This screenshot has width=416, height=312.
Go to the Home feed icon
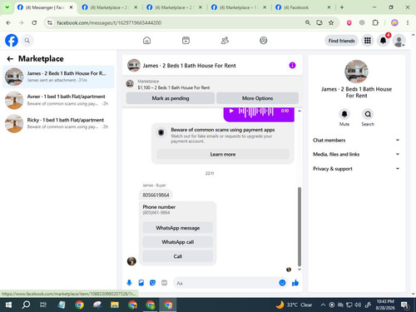click(146, 41)
